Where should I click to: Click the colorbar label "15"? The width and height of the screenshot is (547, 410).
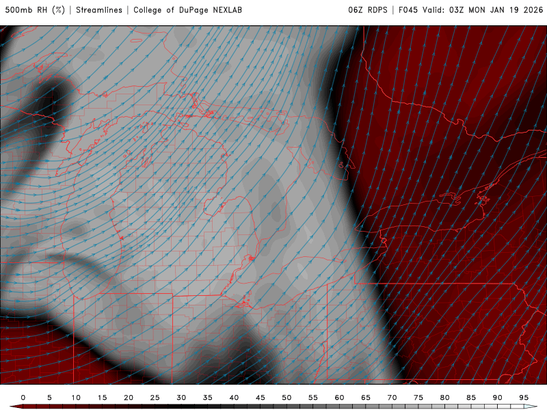pyautogui.click(x=102, y=398)
